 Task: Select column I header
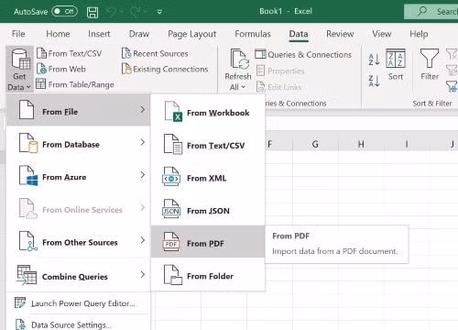(x=407, y=144)
